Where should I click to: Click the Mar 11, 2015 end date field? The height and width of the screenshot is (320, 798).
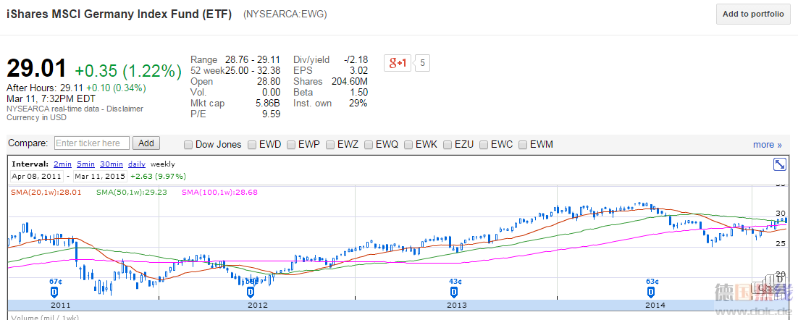tap(100, 176)
